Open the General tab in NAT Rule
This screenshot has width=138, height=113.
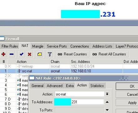tap(38, 86)
